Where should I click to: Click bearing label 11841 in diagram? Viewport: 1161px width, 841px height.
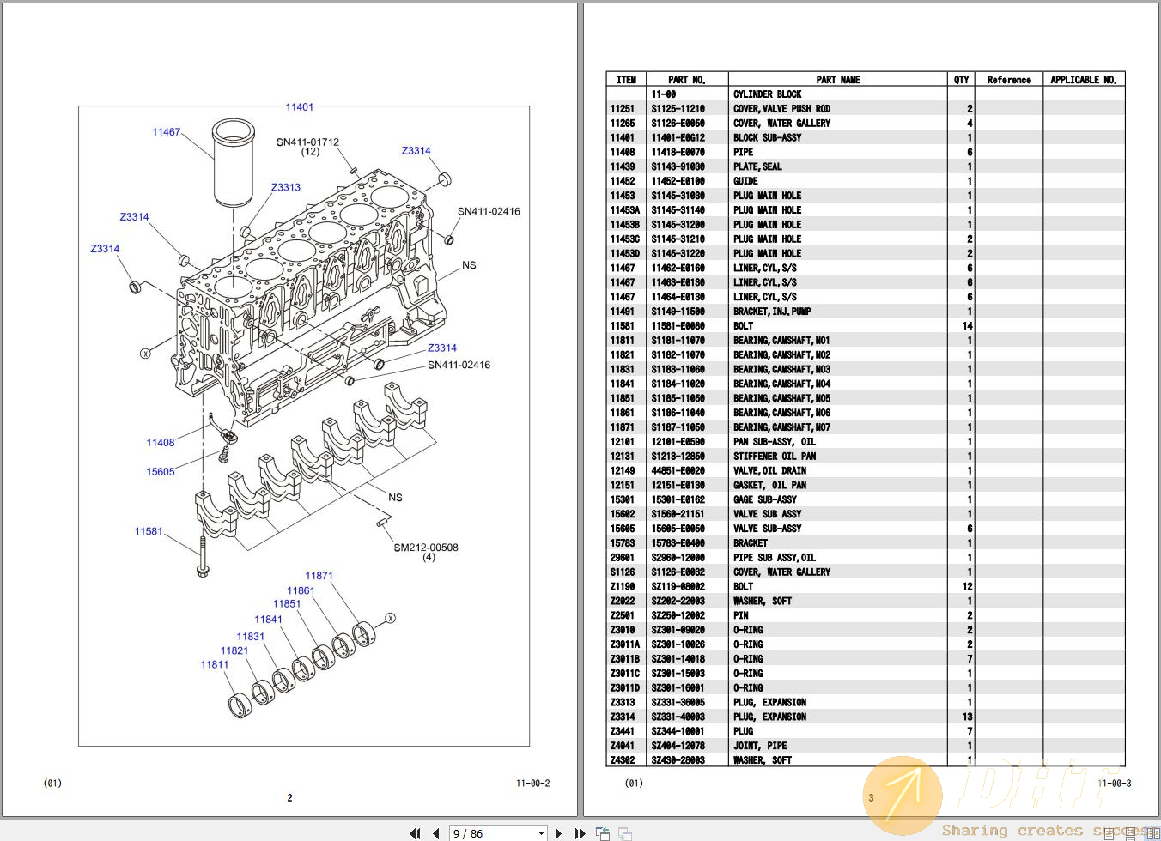tap(268, 620)
